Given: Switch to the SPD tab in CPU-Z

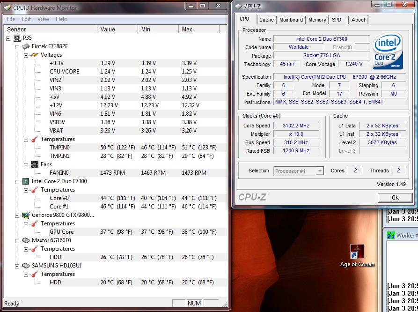Looking at the screenshot, I should [337, 20].
